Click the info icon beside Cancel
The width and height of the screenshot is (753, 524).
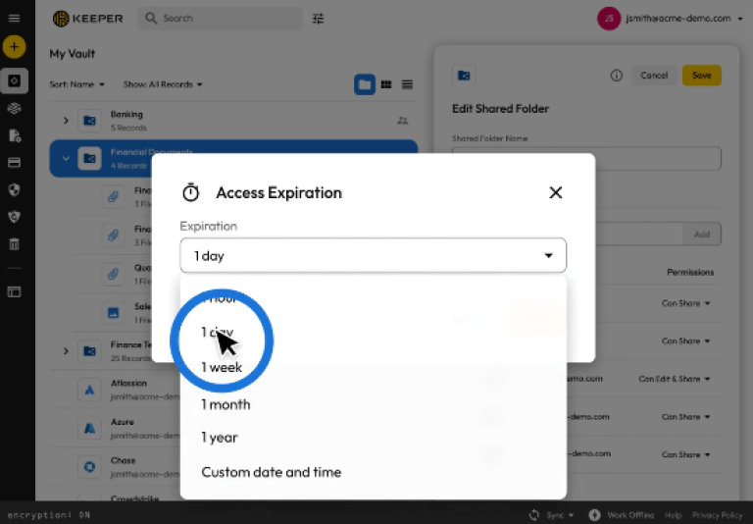coord(617,76)
